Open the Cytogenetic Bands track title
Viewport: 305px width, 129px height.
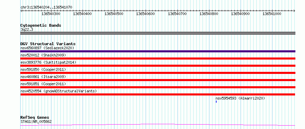[x=41, y=25]
